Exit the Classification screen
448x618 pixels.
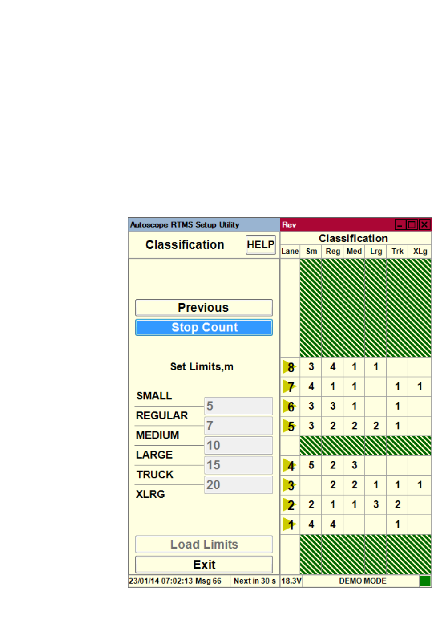point(204,565)
